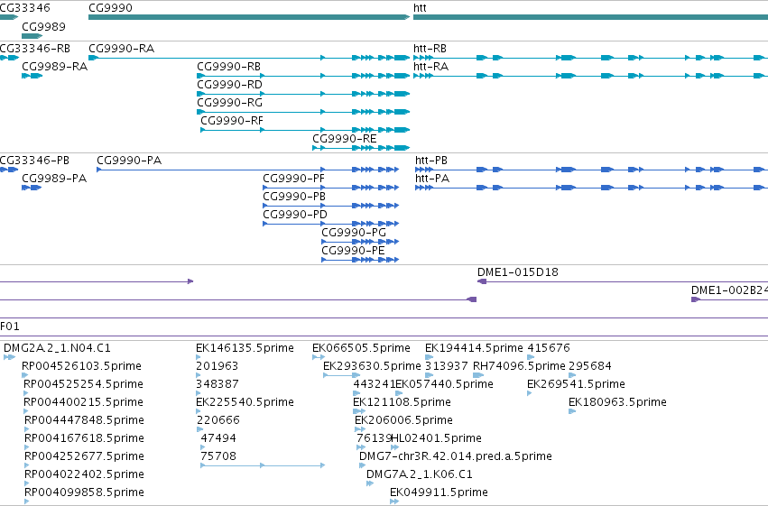Select transcript CG9990-RA

tap(249, 58)
